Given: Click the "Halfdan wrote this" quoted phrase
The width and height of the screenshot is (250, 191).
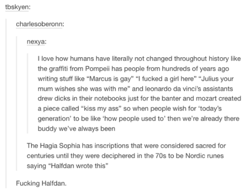Looking at the screenshot, I should (78, 166).
